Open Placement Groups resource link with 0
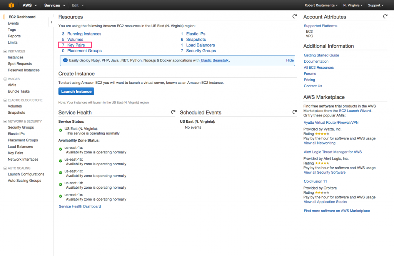Viewport: 394px width, 256px height. click(84, 51)
